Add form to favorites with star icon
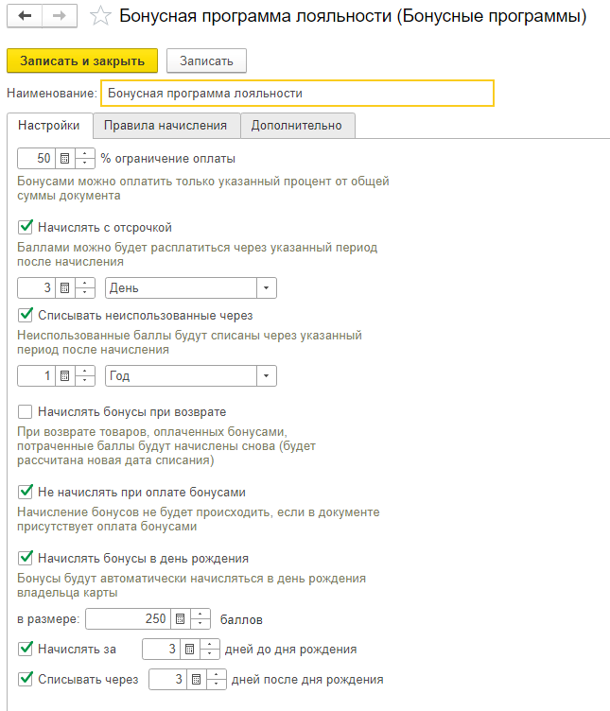Viewport: 610px width, 711px height. tap(100, 16)
